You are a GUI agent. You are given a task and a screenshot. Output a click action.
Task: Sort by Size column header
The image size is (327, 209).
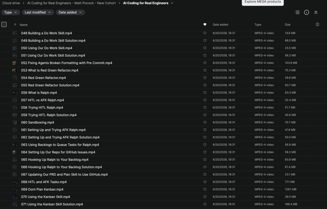click(x=288, y=24)
